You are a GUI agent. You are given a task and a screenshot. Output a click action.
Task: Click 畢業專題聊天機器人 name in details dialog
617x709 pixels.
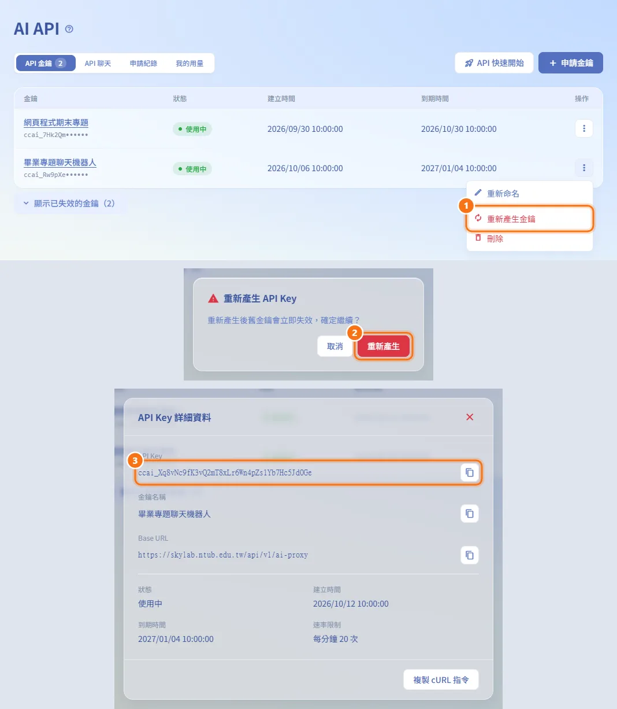pyautogui.click(x=174, y=514)
